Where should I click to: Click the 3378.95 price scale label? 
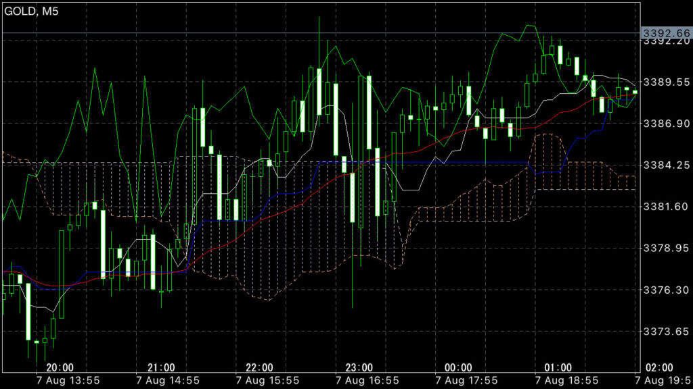tap(666, 248)
